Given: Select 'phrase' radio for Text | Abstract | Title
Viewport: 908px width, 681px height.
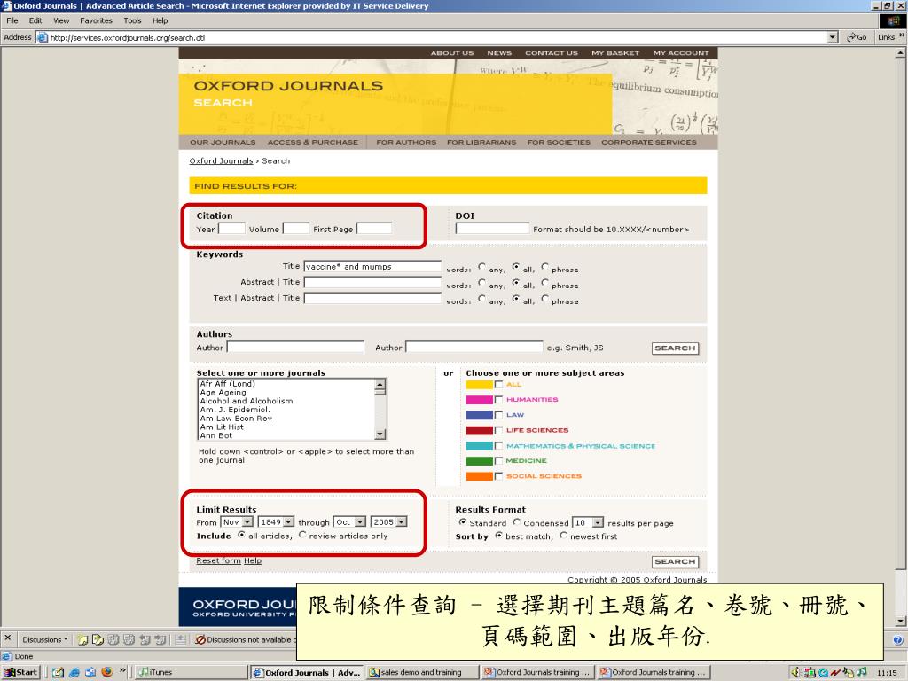Looking at the screenshot, I should [x=545, y=299].
